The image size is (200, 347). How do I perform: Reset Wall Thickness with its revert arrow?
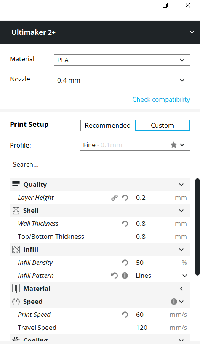[x=125, y=224]
